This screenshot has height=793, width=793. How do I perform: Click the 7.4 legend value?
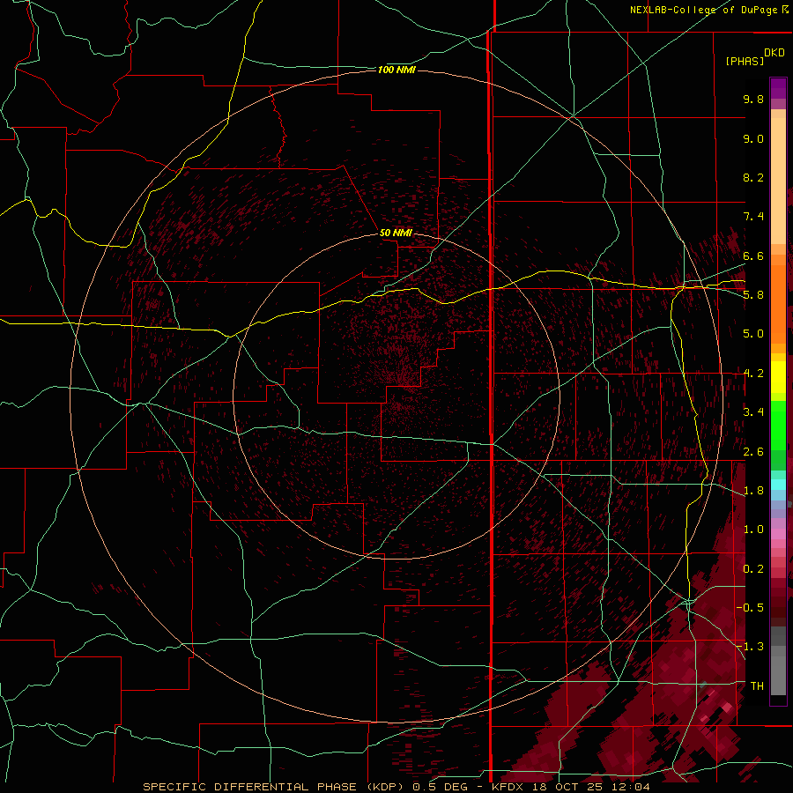pos(753,217)
